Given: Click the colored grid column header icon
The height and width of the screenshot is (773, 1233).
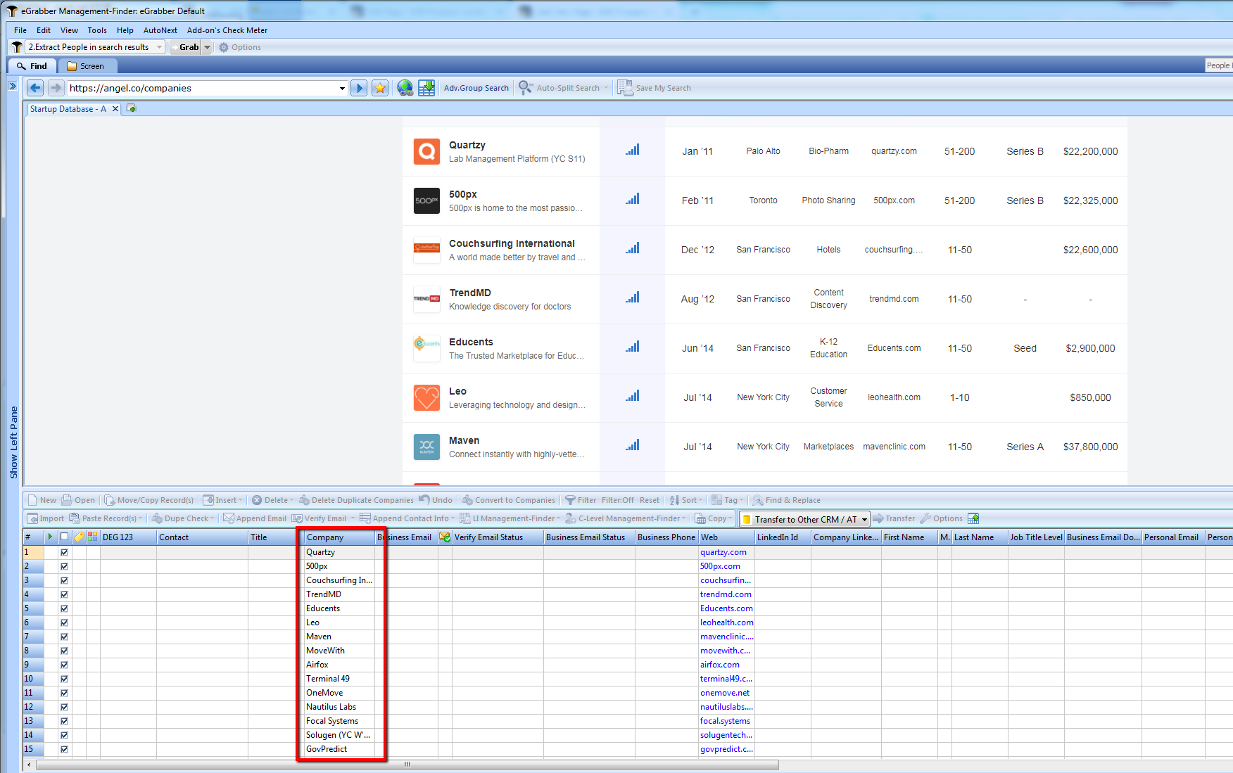Looking at the screenshot, I should (x=93, y=537).
